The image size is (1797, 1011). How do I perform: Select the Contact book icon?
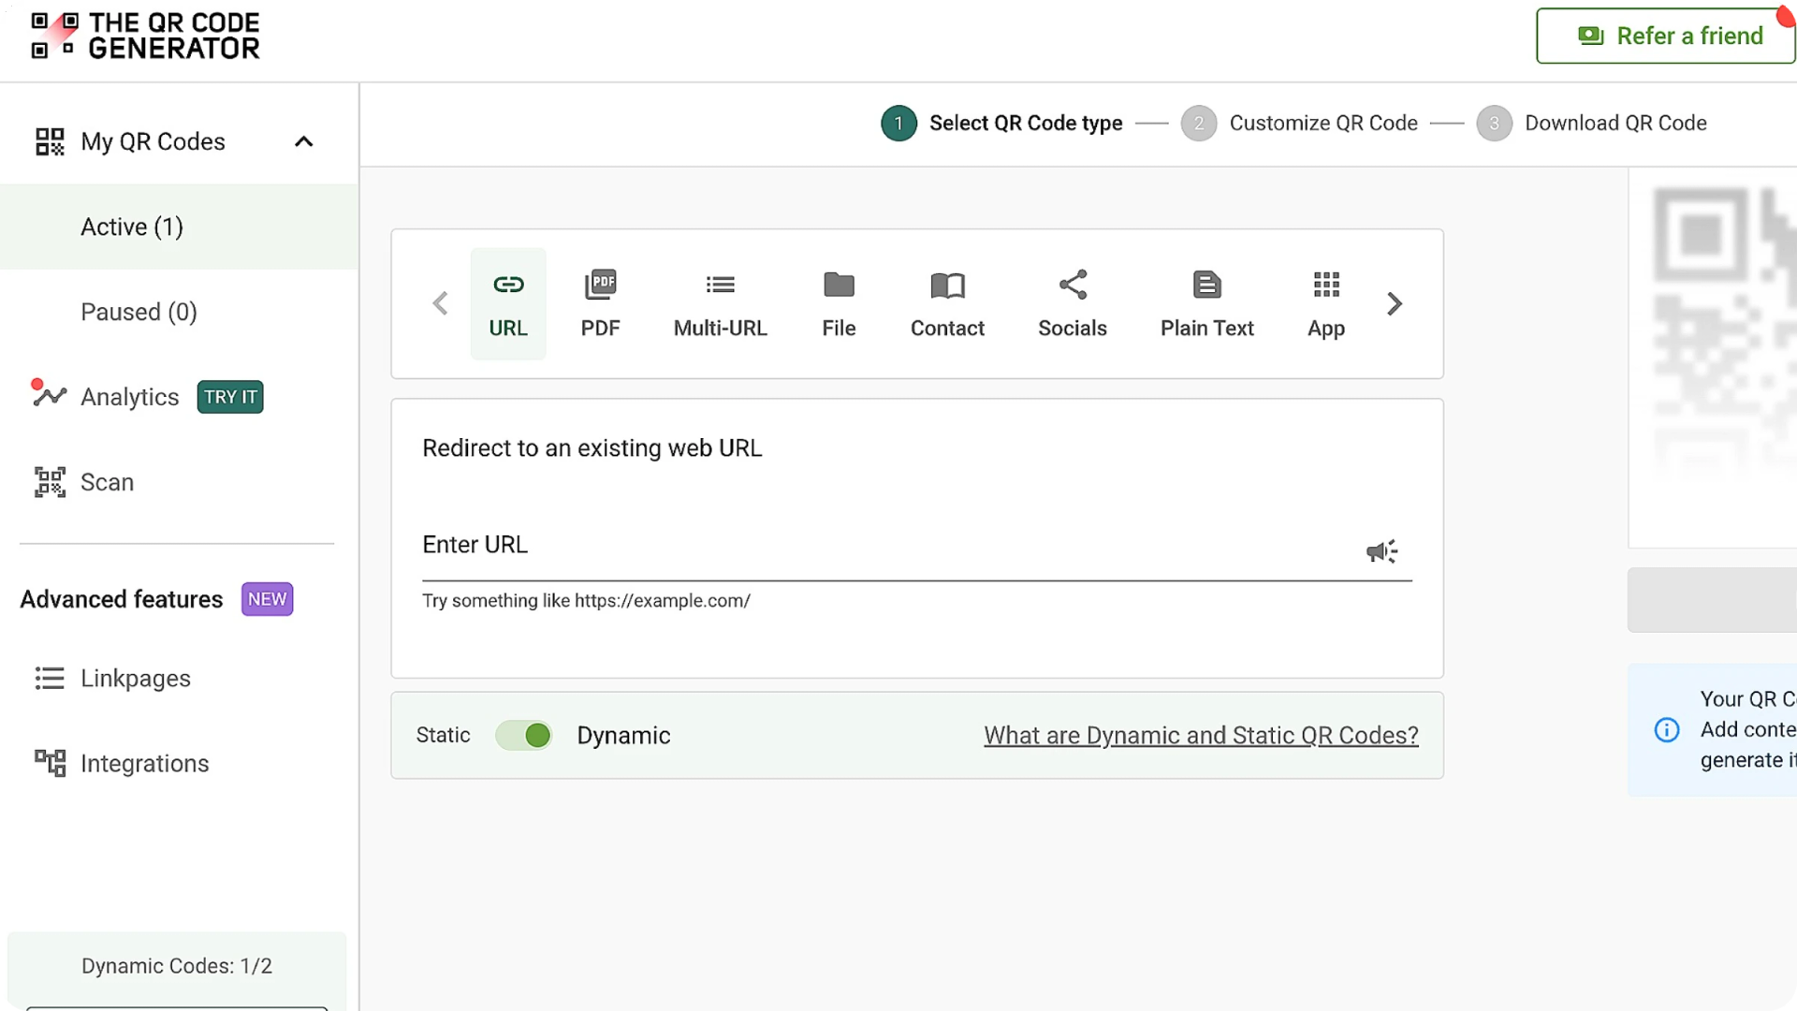[x=947, y=285]
